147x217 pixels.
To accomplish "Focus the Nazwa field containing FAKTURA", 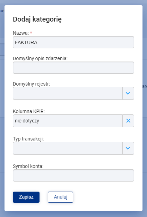I will point(73,42).
